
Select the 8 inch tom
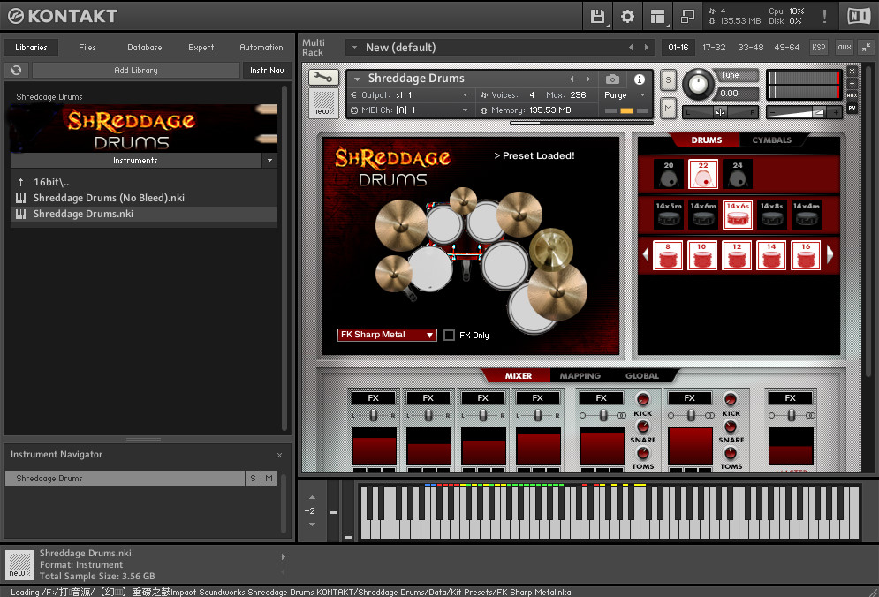668,255
